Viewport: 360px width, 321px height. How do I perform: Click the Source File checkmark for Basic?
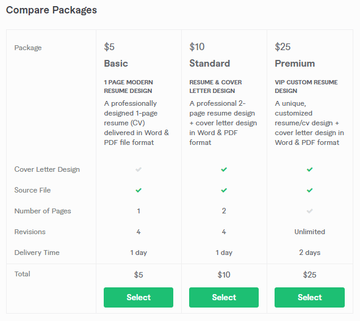139,190
